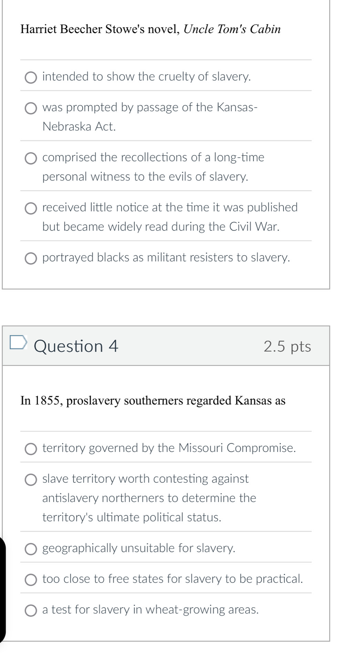Choose the 'prompted by passage of Kansas-Nebraska Act' radio button
Image resolution: width=343 pixels, height=659 pixels.
click(31, 109)
